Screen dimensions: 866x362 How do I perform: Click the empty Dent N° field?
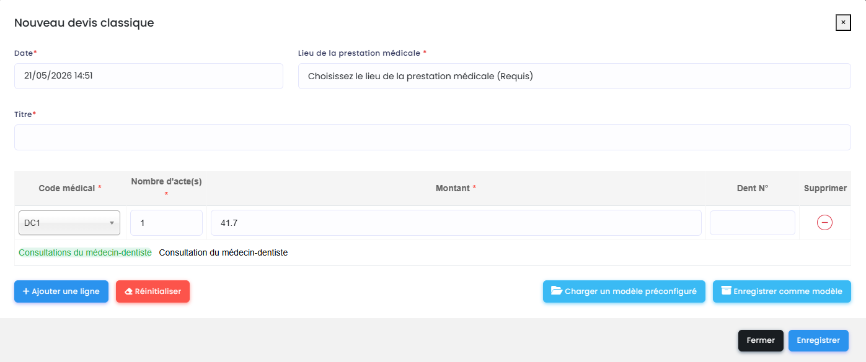(x=753, y=223)
